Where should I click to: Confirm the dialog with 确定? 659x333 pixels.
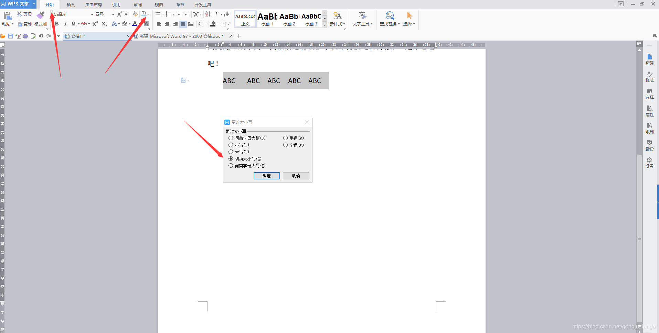(267, 176)
